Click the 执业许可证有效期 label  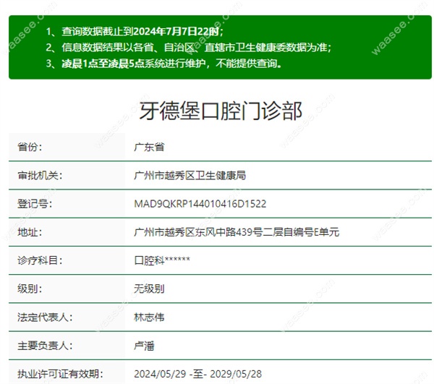[60, 374]
